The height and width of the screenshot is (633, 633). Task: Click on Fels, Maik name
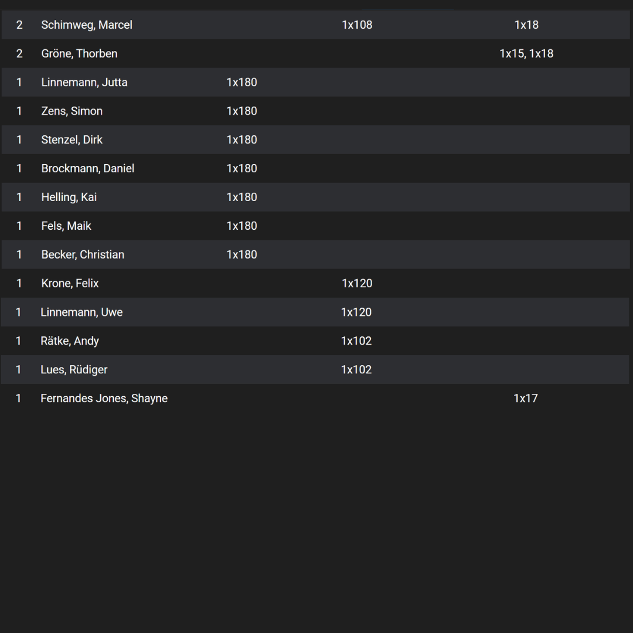tap(66, 226)
